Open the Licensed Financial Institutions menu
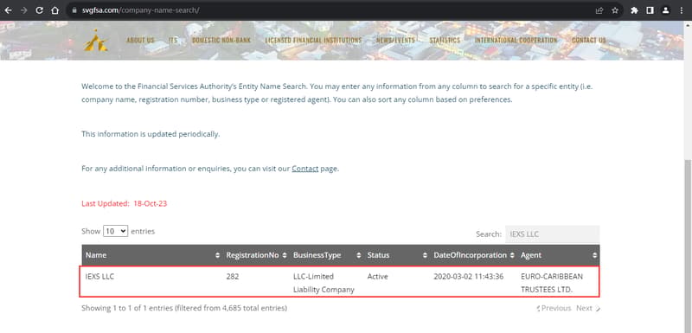The height and width of the screenshot is (333, 692). coord(313,40)
